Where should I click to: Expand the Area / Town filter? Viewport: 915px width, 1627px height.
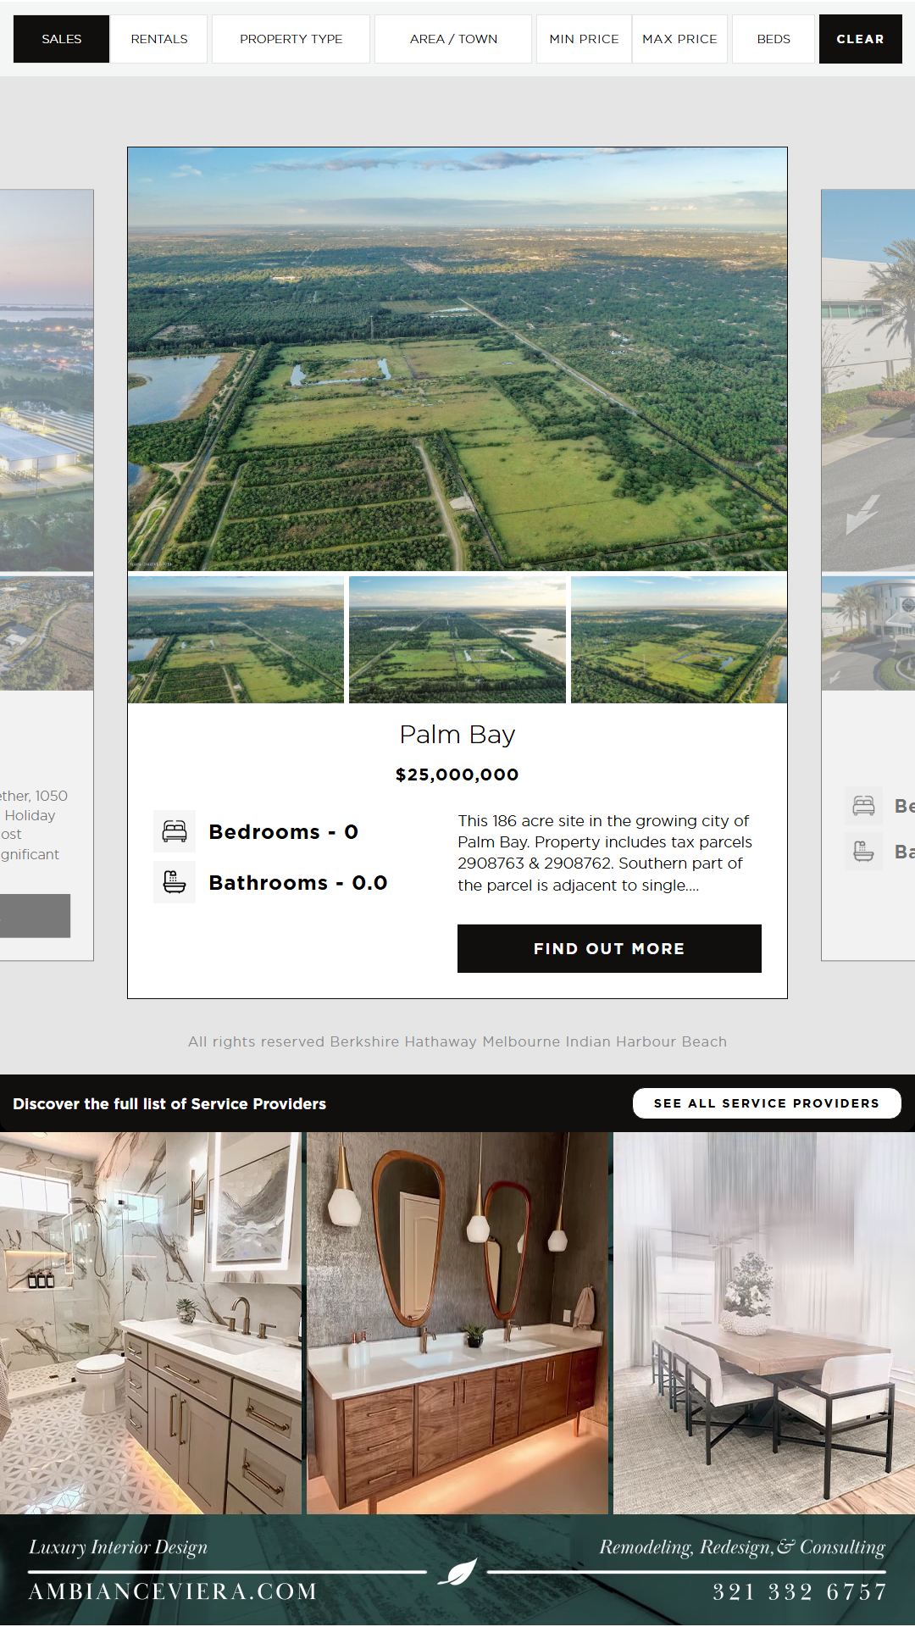point(453,39)
